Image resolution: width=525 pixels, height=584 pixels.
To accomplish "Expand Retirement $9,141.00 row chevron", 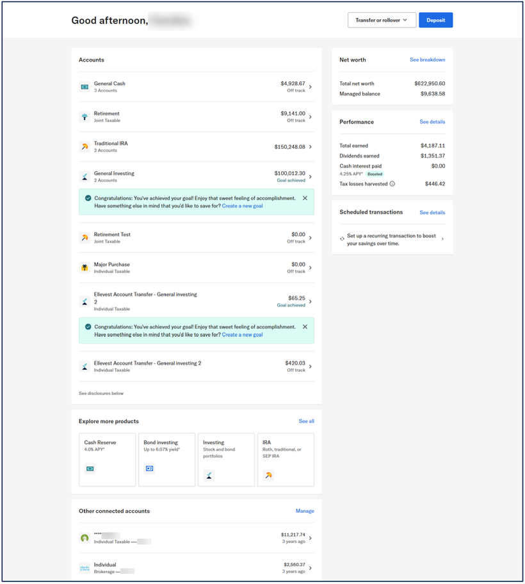I will pyautogui.click(x=311, y=117).
